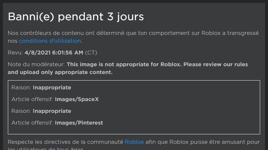This screenshot has height=150, width=268.
Task: Click the Note du modérateur label
Action: [37, 64]
